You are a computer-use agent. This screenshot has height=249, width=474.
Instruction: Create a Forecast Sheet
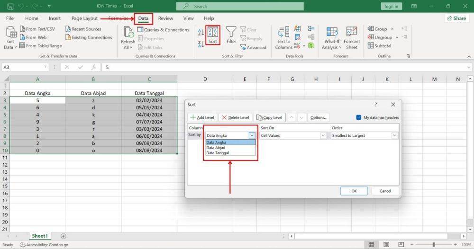click(x=352, y=38)
